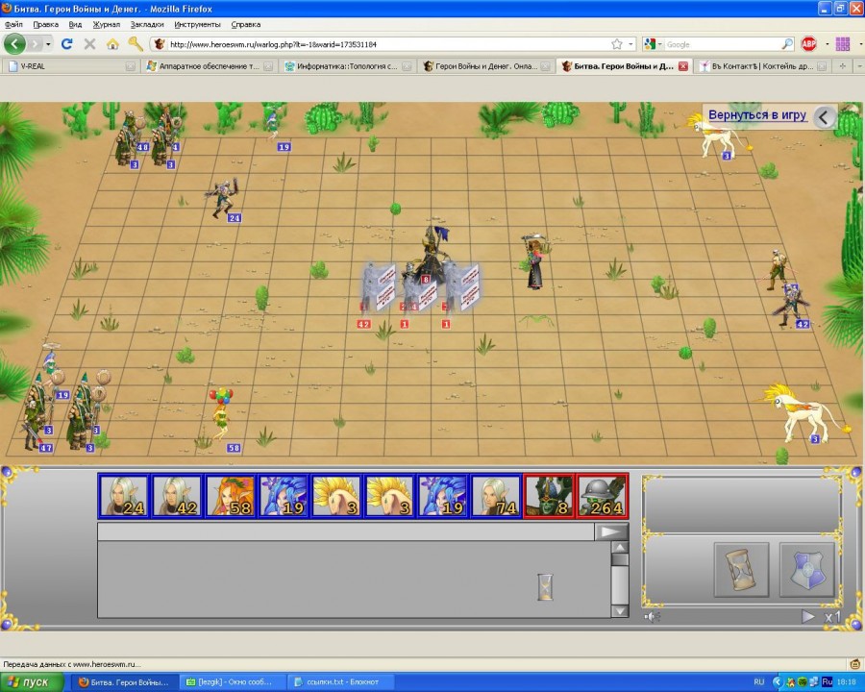The width and height of the screenshot is (865, 692).
Task: Click the hourglass Wait action button
Action: (x=741, y=570)
